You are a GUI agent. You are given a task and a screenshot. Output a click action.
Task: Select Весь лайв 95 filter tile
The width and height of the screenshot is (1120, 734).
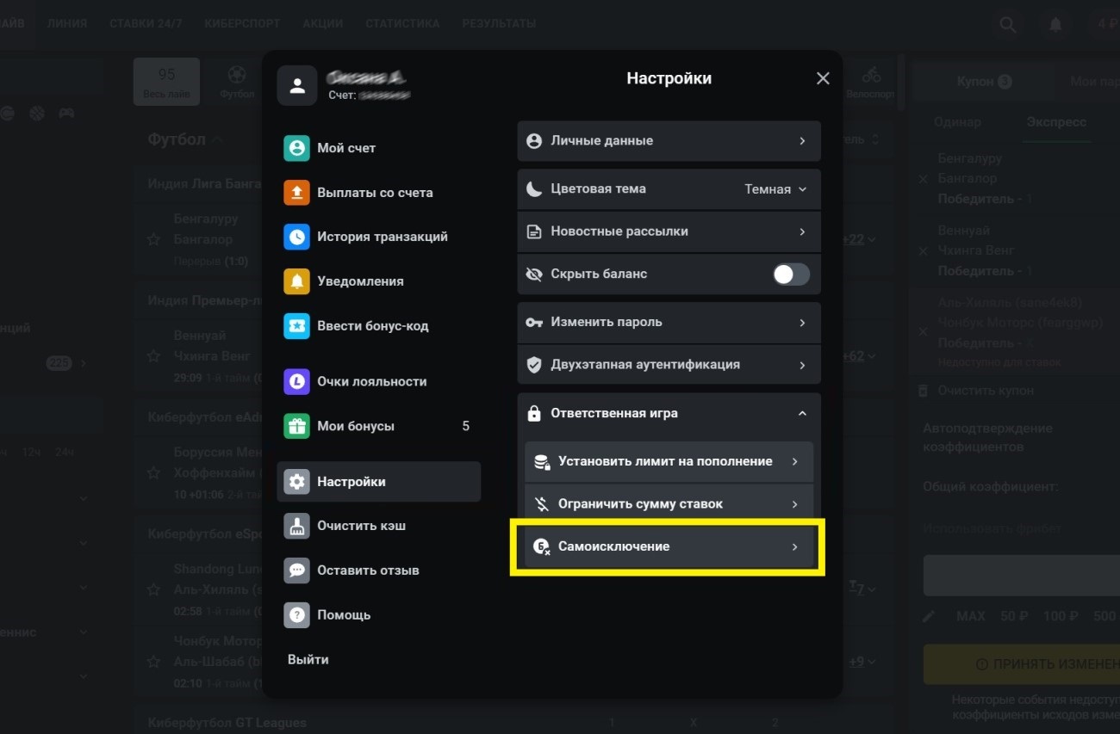tap(166, 82)
